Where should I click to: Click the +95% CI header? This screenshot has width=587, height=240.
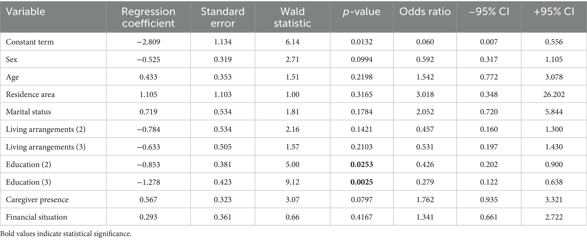coord(554,12)
